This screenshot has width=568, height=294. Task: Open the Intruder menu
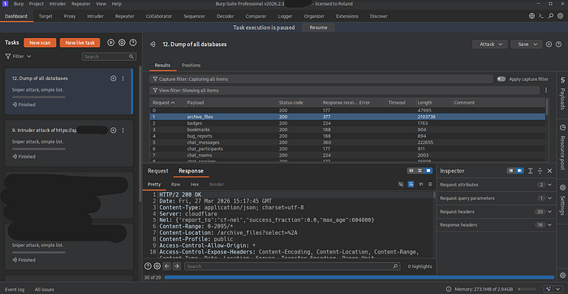(x=58, y=3)
